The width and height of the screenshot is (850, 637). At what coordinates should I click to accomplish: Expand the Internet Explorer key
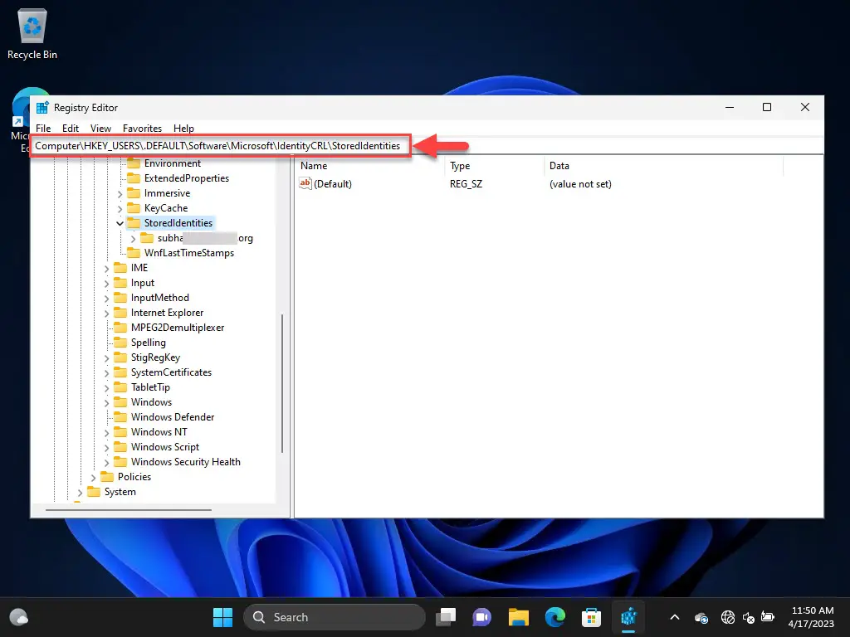pyautogui.click(x=106, y=313)
